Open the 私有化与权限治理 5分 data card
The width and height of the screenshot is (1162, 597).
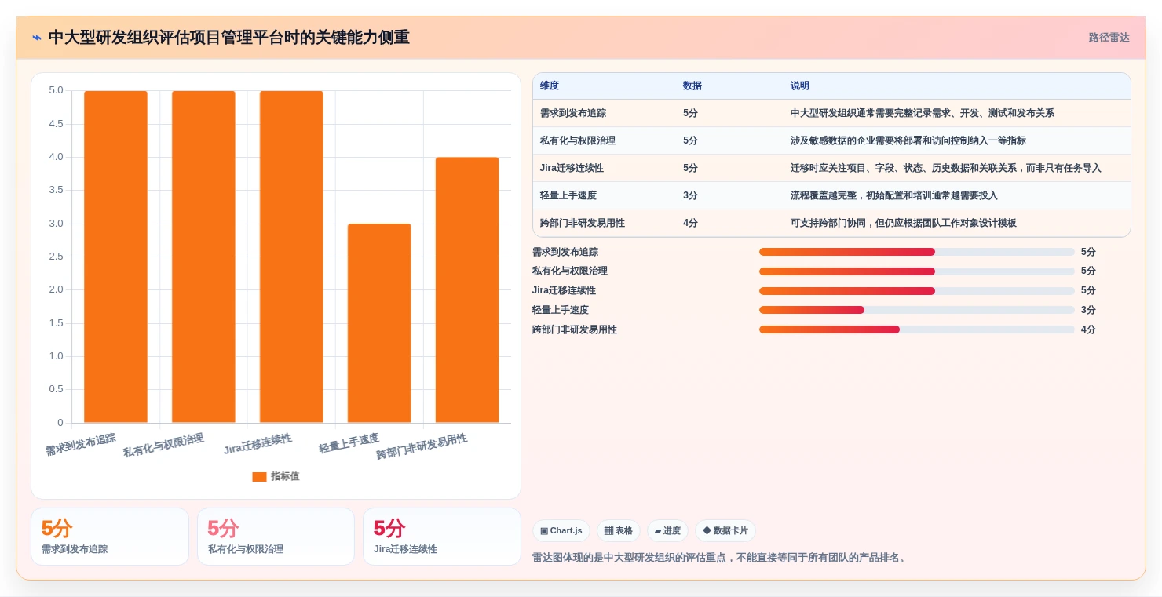pos(276,537)
